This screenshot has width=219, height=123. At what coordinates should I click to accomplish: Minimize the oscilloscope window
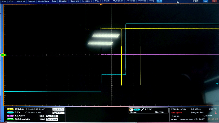tap(206, 1)
